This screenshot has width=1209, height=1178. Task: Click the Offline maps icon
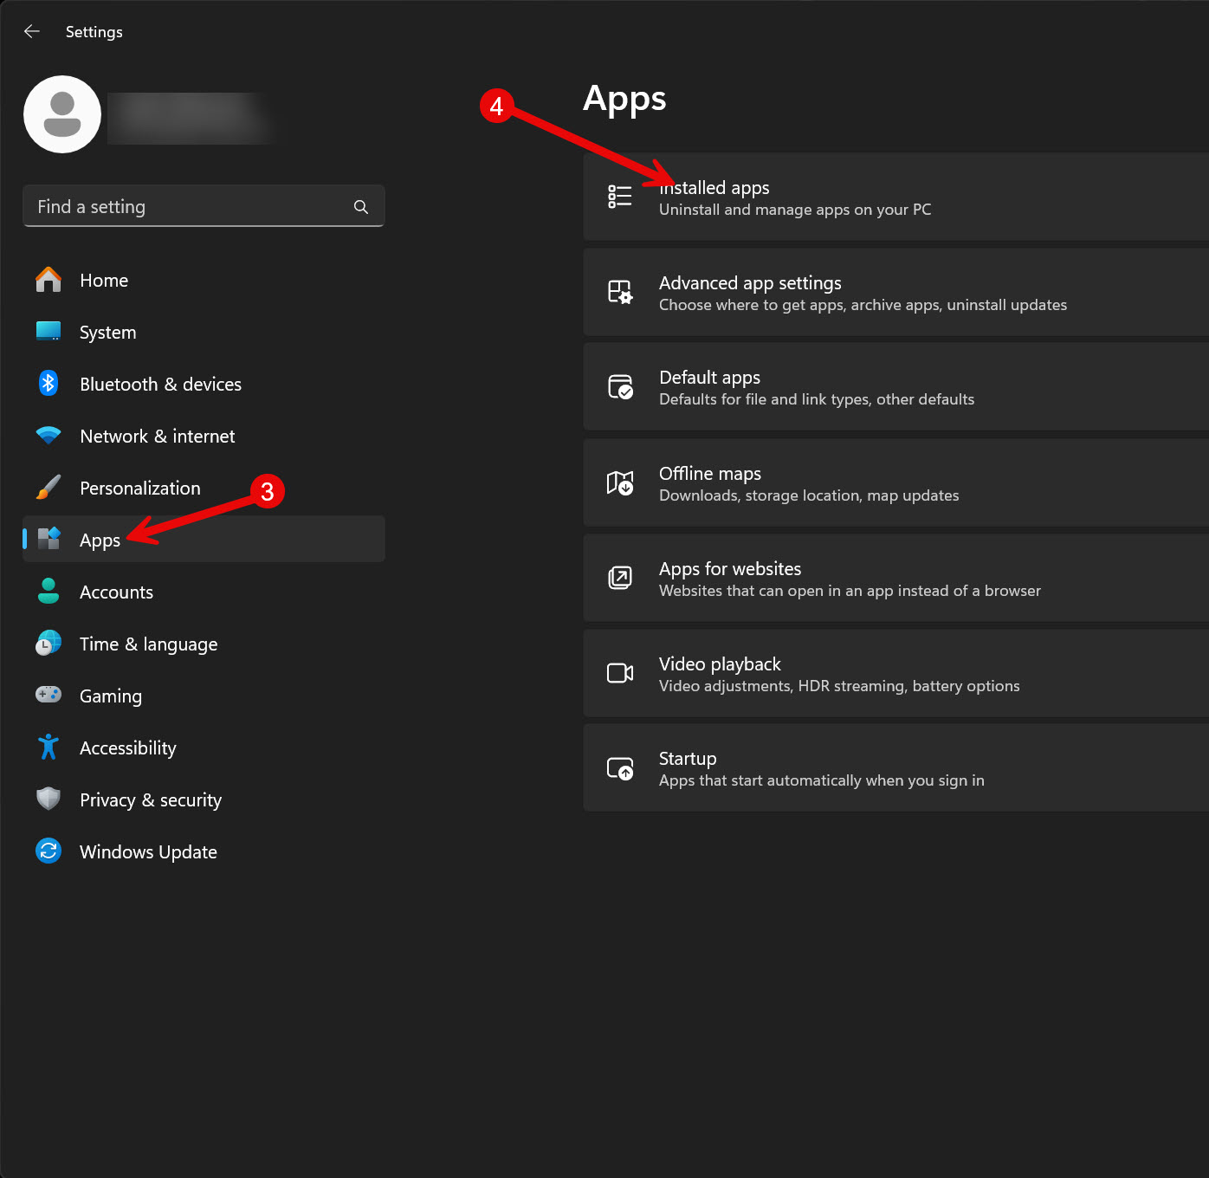point(620,482)
